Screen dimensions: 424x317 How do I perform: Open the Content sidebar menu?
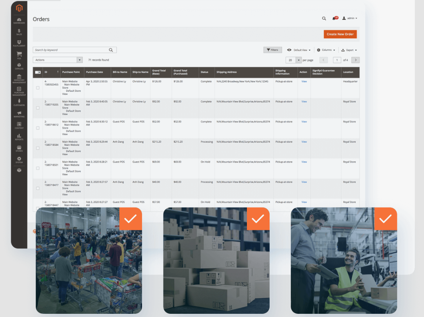(x=19, y=125)
